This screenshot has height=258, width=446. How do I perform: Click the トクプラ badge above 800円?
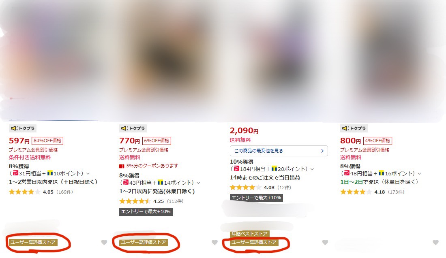tap(354, 128)
